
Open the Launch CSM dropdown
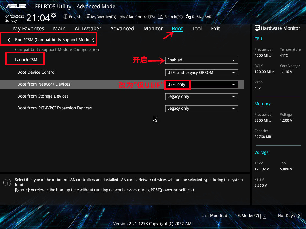202,60
